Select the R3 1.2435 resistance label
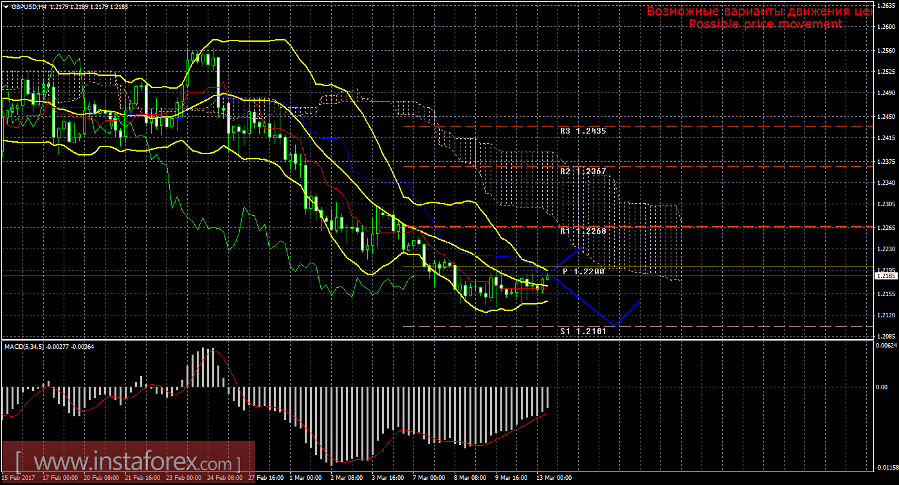899x485 pixels. (582, 130)
